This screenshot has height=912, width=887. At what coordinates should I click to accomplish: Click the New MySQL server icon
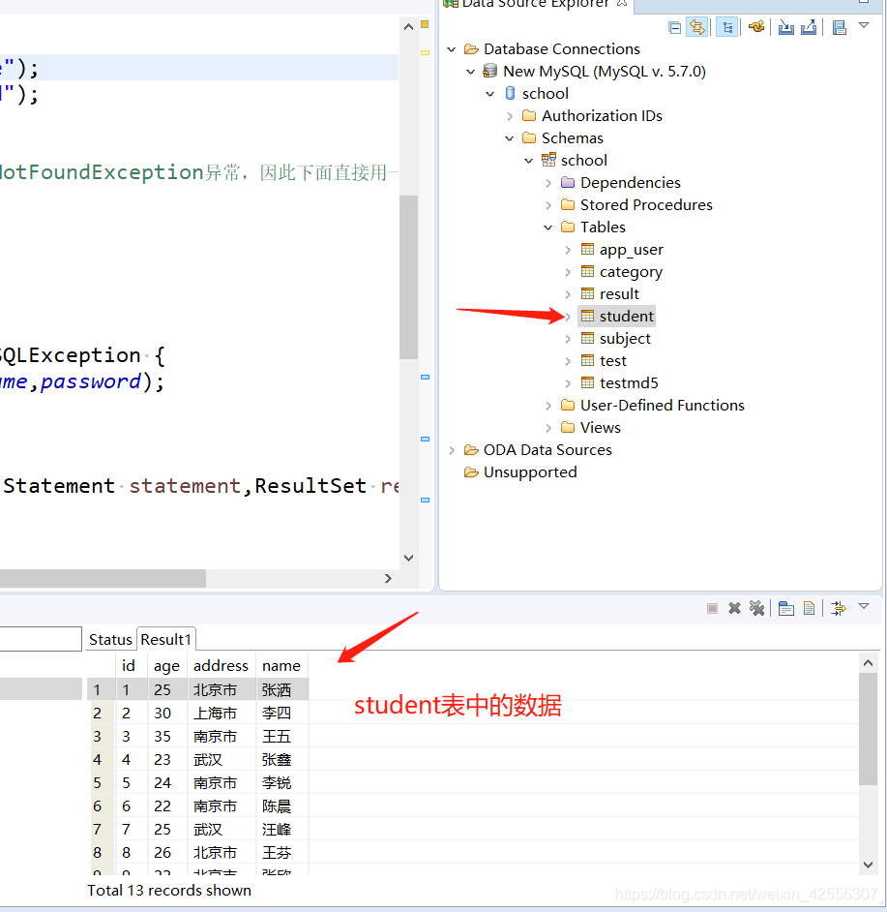[x=490, y=71]
